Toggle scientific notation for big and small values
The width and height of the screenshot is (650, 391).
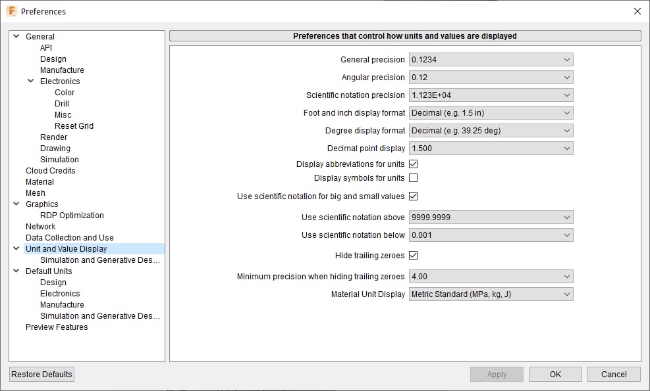[414, 196]
